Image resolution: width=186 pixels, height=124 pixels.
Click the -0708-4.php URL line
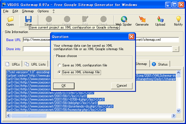tap(55, 99)
